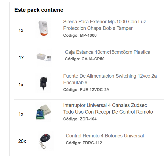Viewport: 164px width, 161px height.
Task: Click the 12vcc power supply adapter image
Action: [x=43, y=83]
